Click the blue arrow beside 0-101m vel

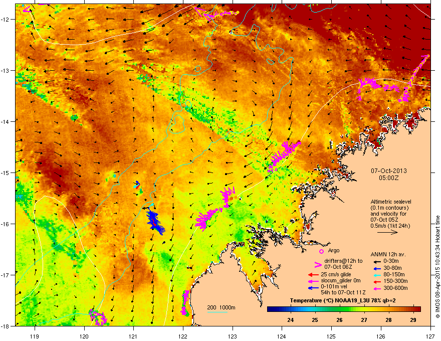point(313,287)
